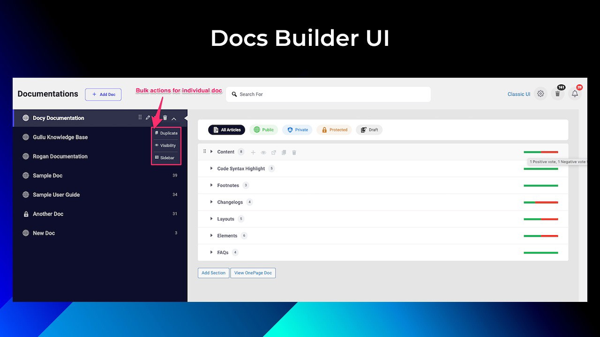Viewport: 600px width, 337px height.
Task: Open the notifications bell icon
Action: 575,94
